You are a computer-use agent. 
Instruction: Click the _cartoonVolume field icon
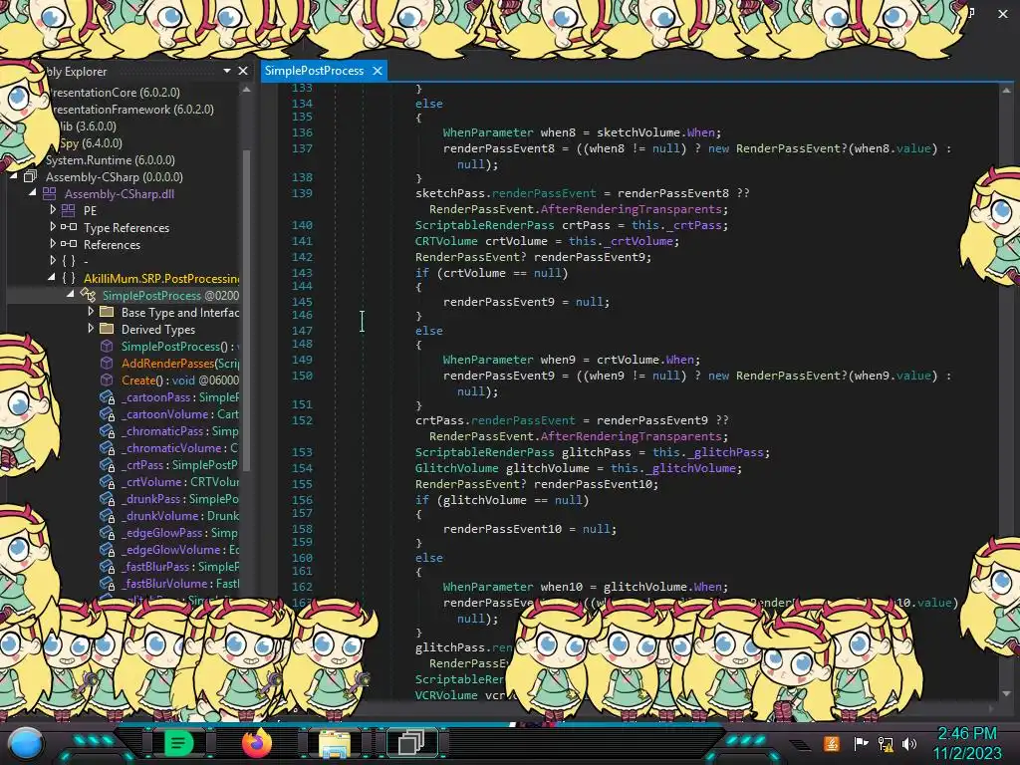click(x=107, y=413)
